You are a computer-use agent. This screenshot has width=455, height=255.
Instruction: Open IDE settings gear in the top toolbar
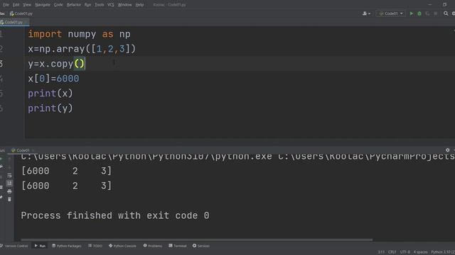(x=454, y=13)
